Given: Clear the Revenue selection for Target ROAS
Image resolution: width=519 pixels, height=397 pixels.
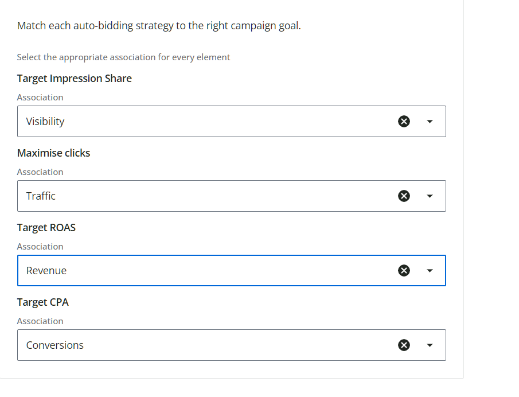Looking at the screenshot, I should tap(404, 271).
